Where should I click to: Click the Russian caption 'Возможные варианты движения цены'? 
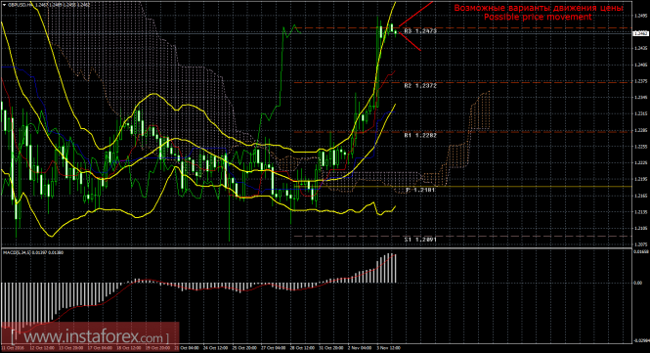tap(538, 8)
